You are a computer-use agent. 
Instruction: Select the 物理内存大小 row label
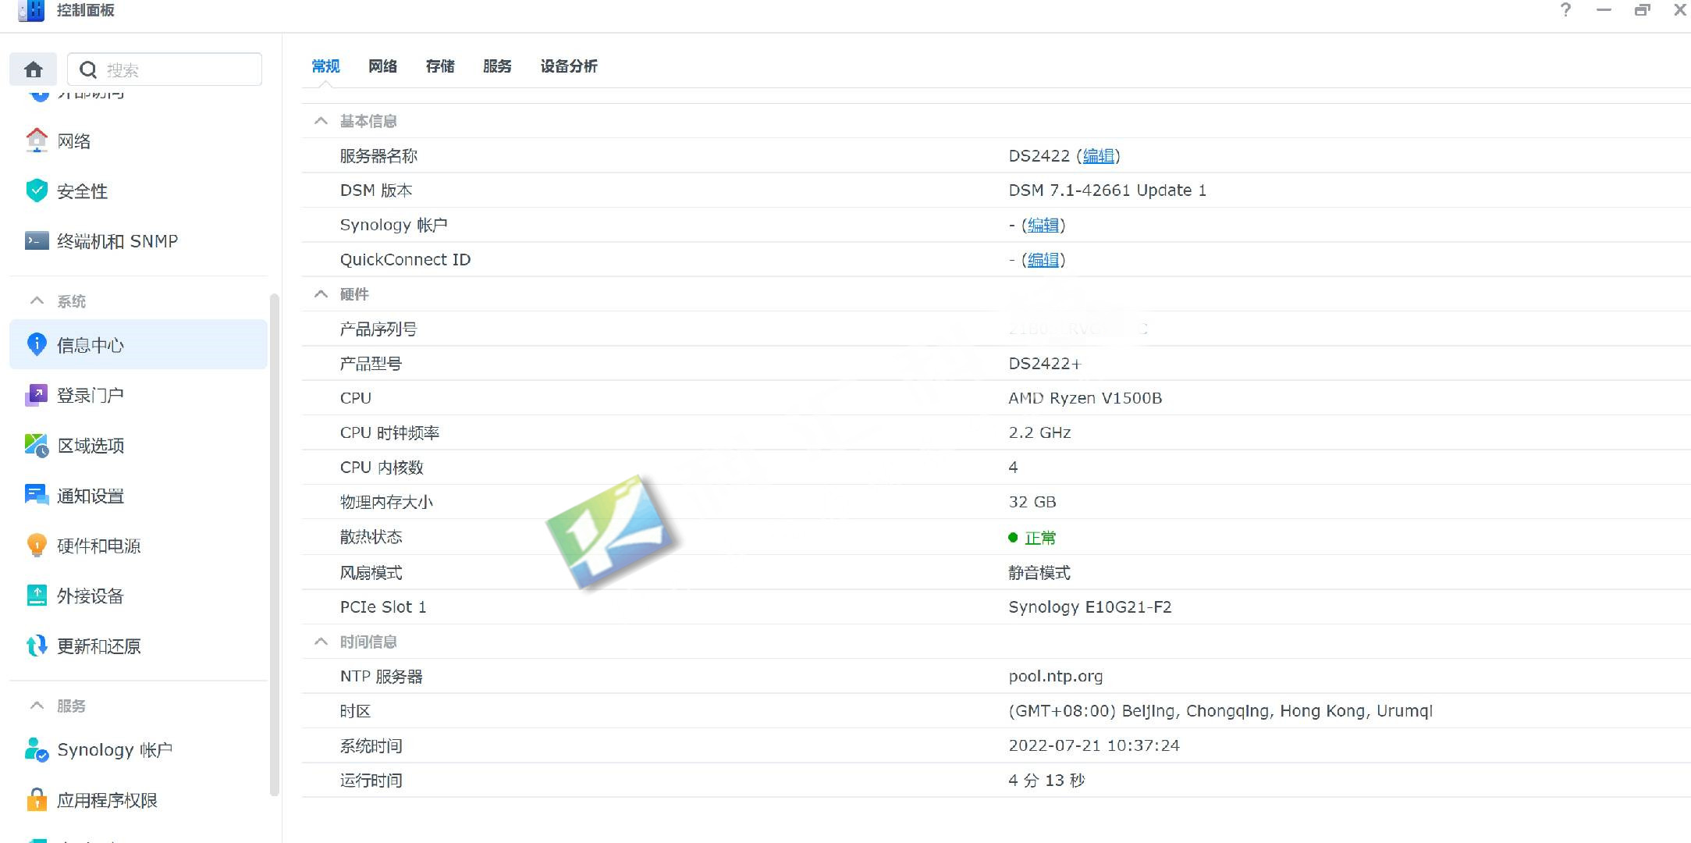[x=386, y=502]
